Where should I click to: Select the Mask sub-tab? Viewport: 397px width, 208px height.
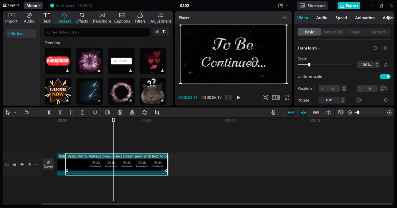[x=356, y=32]
